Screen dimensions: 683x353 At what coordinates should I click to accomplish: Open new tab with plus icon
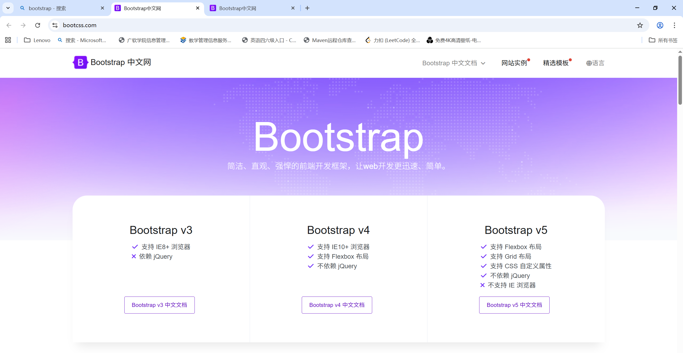307,8
